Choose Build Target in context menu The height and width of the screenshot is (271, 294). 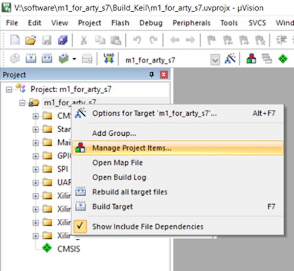(x=178, y=207)
